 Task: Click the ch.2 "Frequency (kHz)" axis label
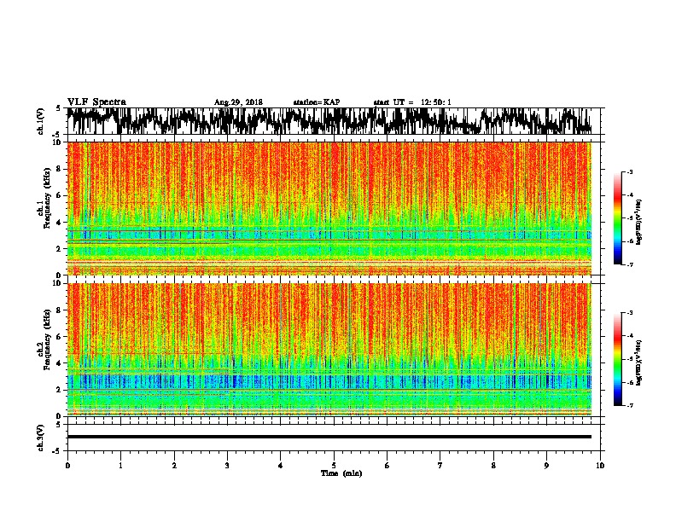point(47,339)
